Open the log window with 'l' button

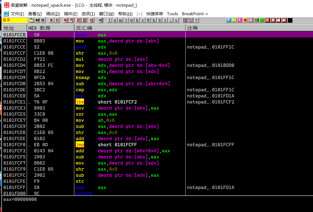109,20
